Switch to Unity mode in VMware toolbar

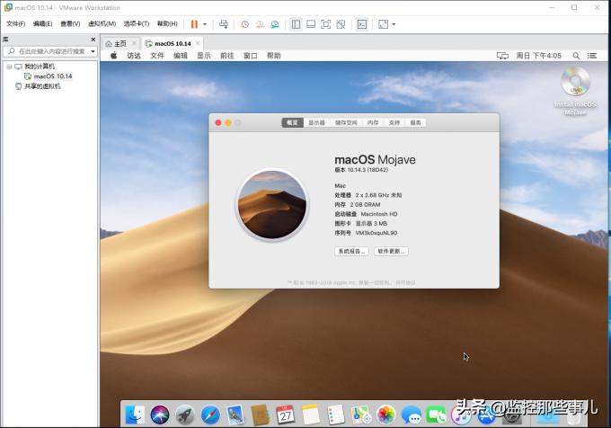[x=341, y=24]
